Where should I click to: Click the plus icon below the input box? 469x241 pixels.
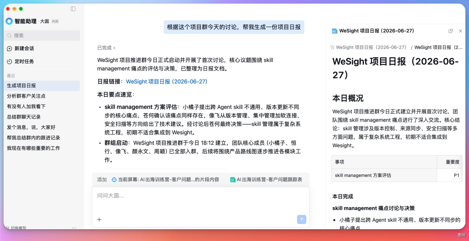[99, 219]
